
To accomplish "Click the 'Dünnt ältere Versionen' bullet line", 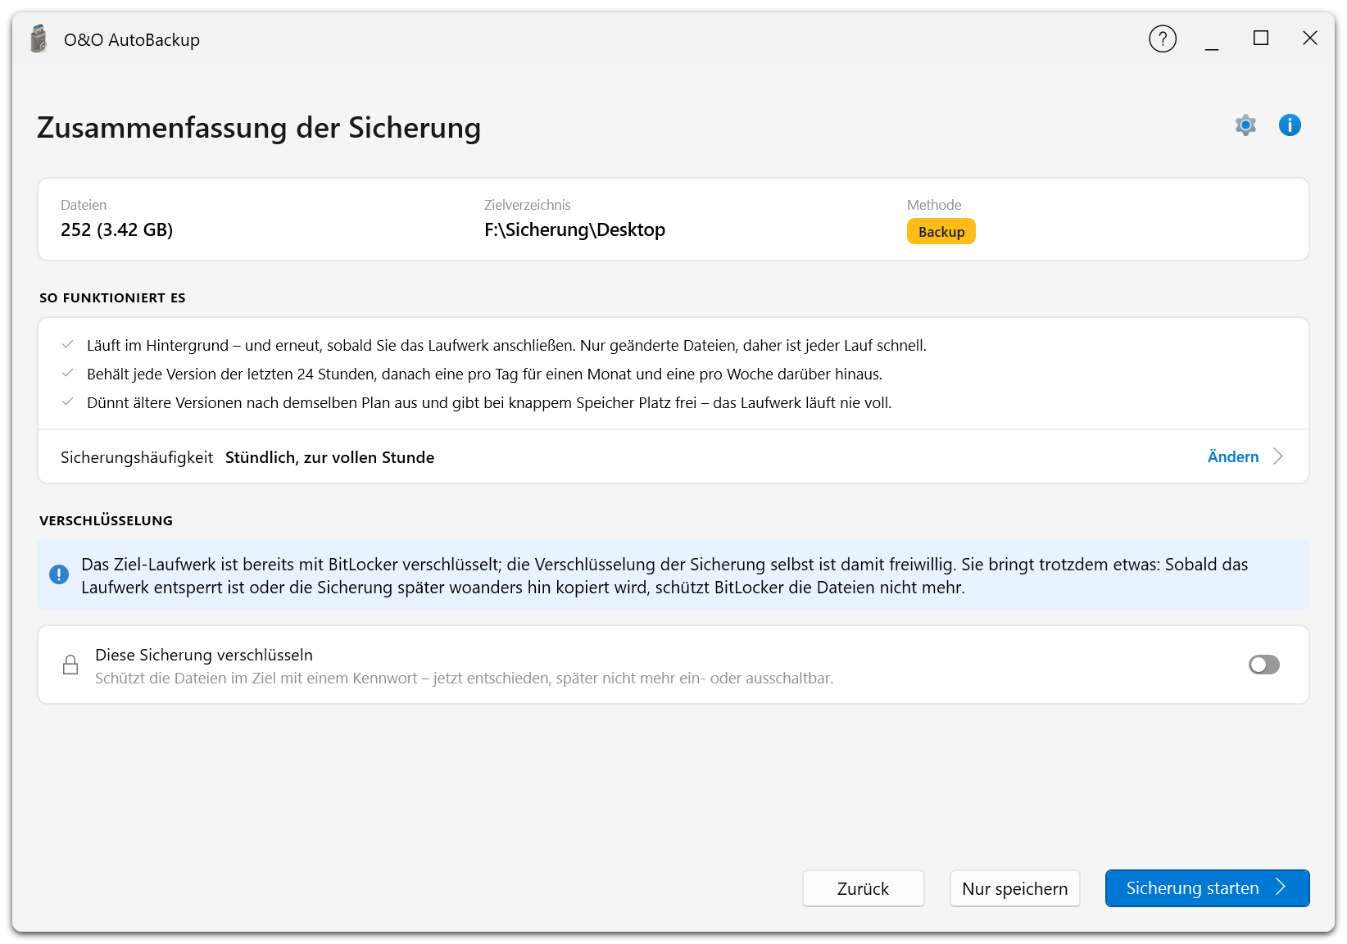I will click(489, 403).
